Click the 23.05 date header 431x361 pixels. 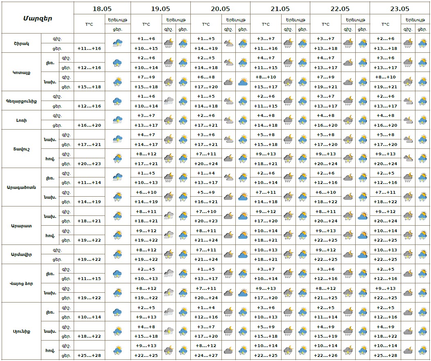pyautogui.click(x=400, y=9)
